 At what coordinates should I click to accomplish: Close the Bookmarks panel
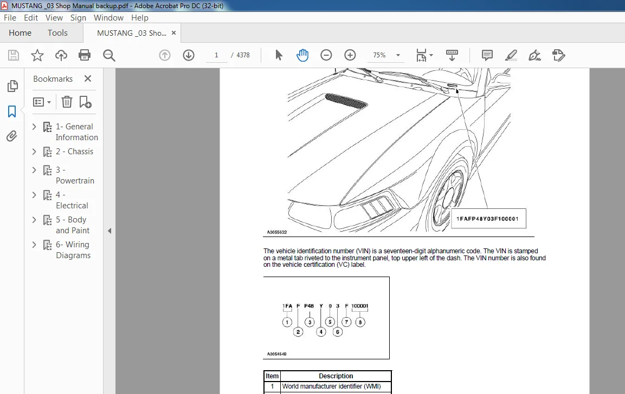tap(88, 78)
